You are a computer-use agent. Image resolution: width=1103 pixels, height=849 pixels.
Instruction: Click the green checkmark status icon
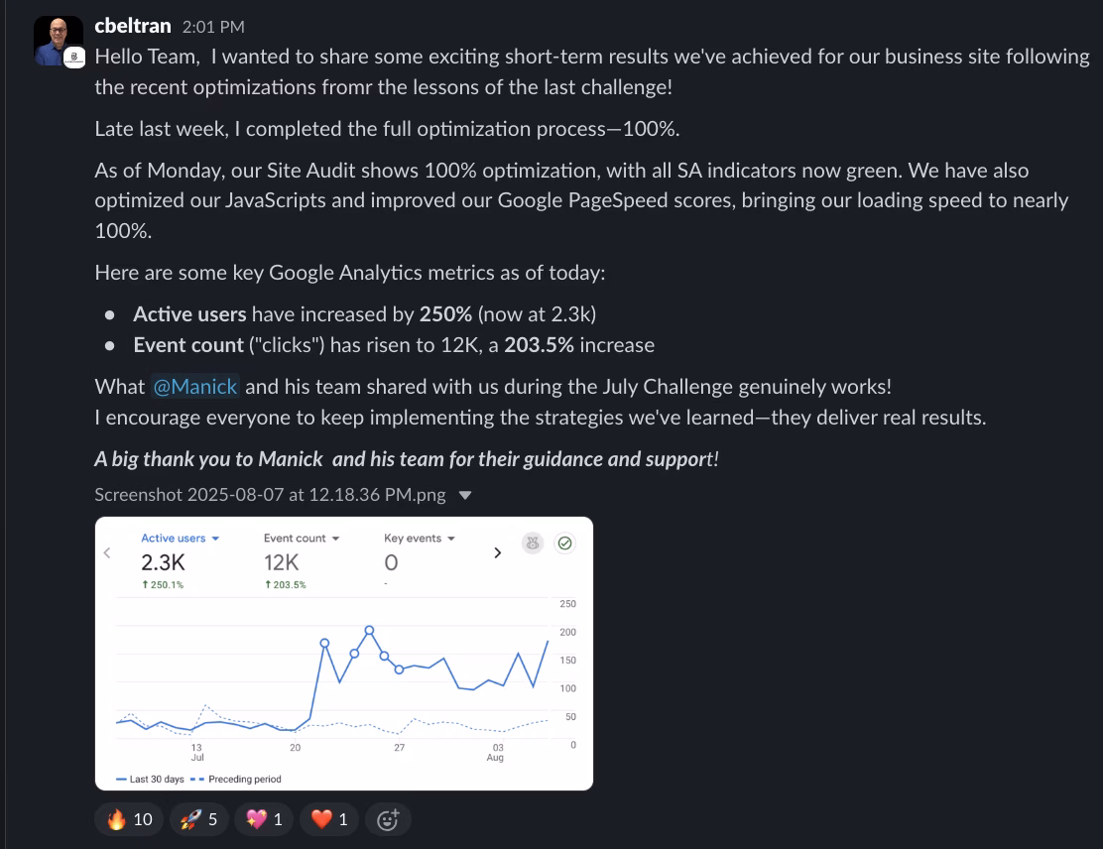point(565,543)
